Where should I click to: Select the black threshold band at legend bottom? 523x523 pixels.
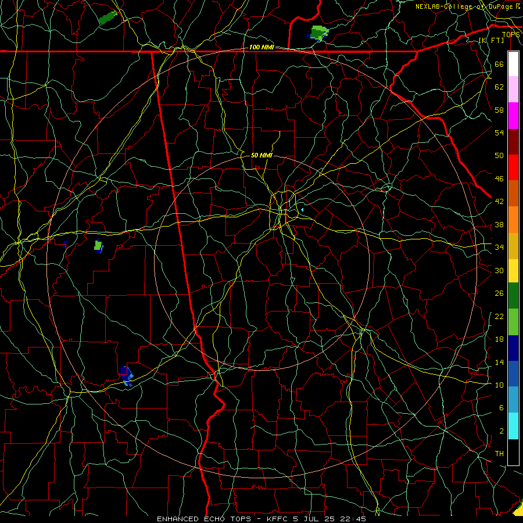513,452
